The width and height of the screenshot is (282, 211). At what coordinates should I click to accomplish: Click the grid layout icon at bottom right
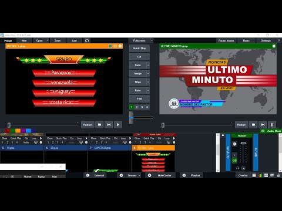pyautogui.click(x=266, y=175)
